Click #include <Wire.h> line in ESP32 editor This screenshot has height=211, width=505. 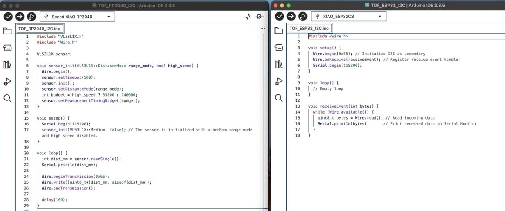click(328, 37)
